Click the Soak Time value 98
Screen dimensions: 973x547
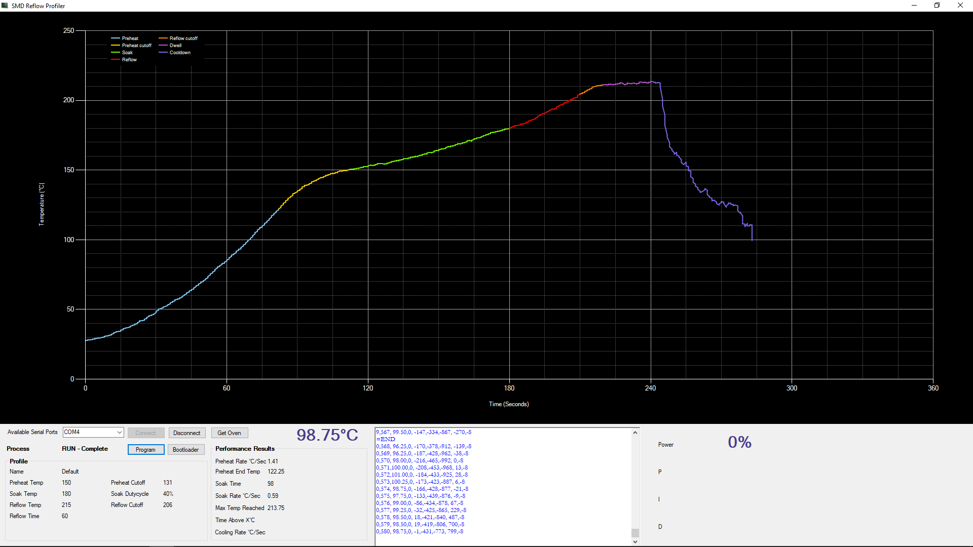tap(271, 484)
